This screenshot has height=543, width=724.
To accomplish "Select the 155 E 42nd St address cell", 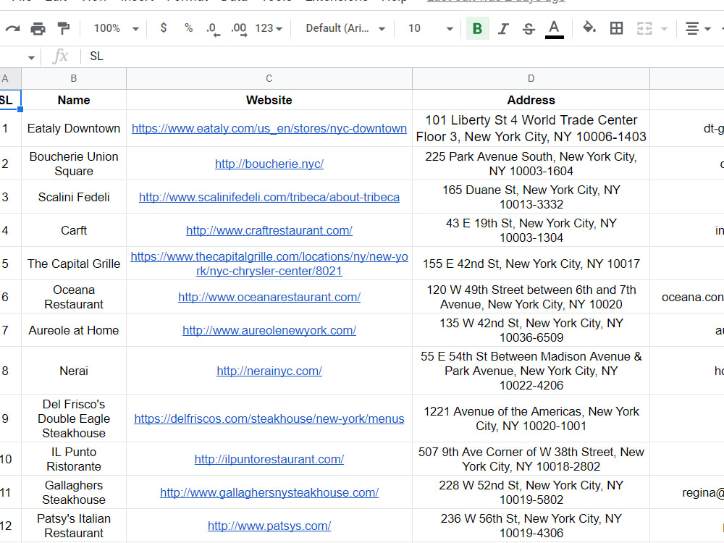I will [531, 264].
